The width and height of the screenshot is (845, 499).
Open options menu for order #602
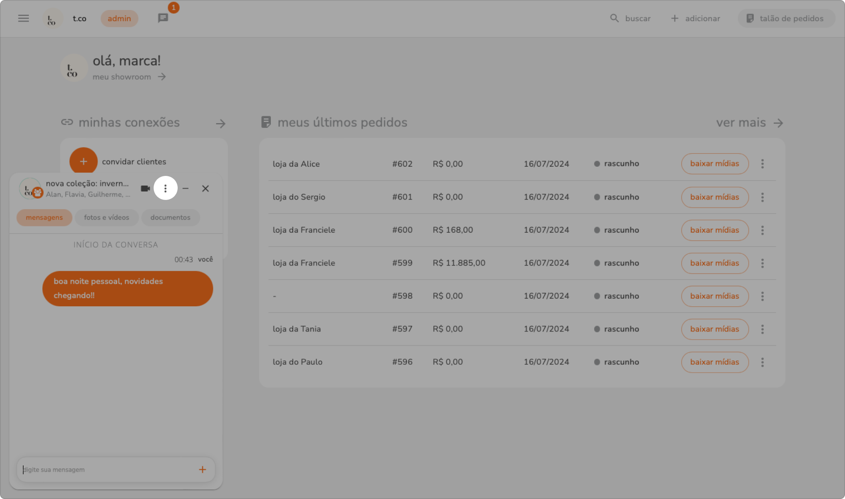click(762, 164)
